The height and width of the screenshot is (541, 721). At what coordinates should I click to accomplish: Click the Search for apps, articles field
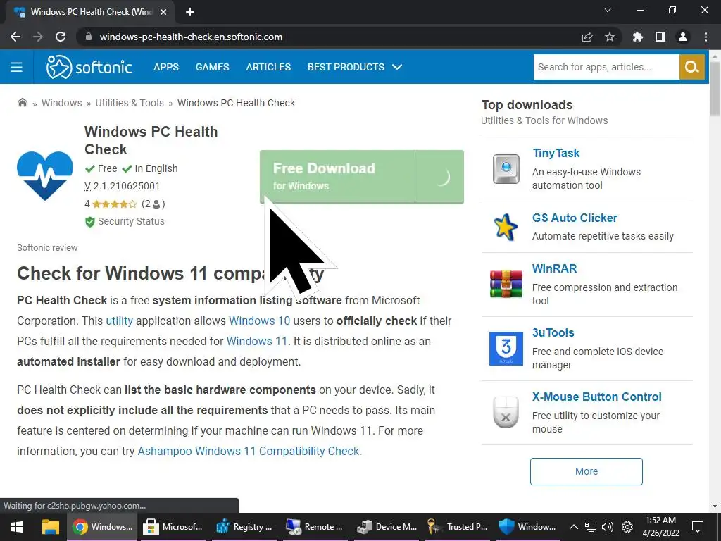click(606, 67)
